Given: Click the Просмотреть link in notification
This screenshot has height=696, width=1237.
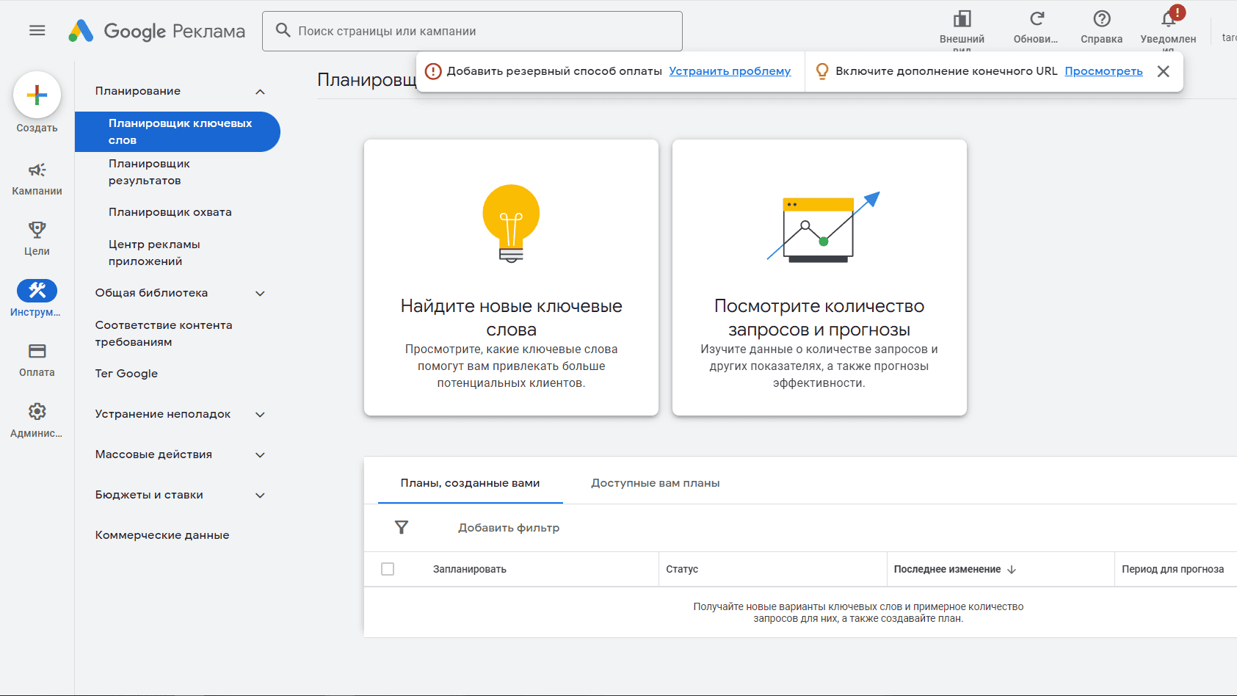Looking at the screenshot, I should 1103,71.
